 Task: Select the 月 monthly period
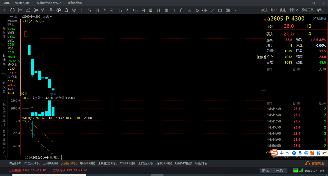(159, 10)
